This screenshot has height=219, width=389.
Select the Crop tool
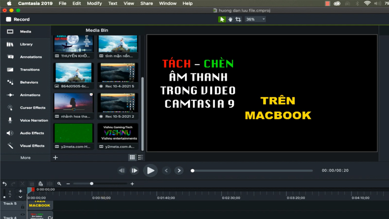click(238, 19)
